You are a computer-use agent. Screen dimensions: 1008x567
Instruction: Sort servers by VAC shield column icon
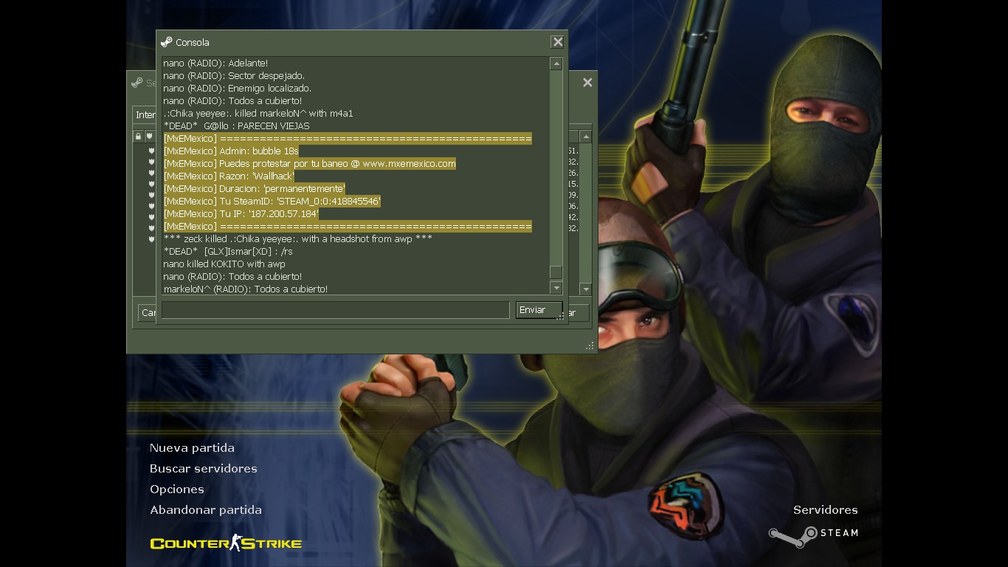click(150, 137)
